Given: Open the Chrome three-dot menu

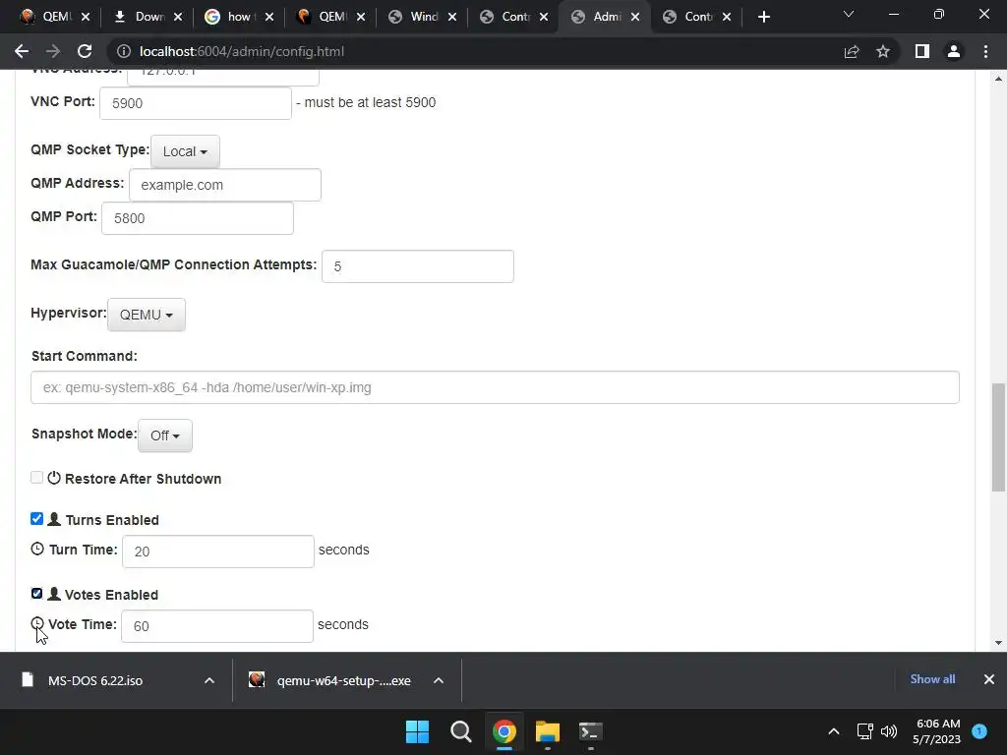Looking at the screenshot, I should coord(985,51).
